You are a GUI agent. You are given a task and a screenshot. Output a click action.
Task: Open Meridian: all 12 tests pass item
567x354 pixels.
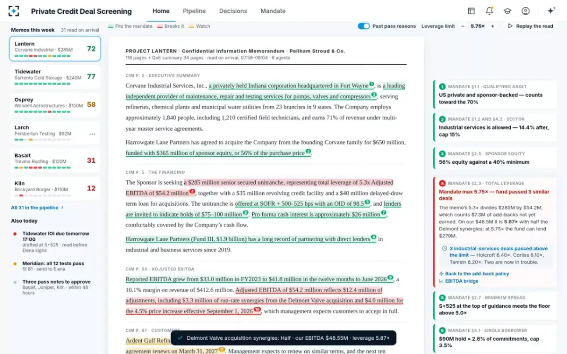[x=55, y=266]
